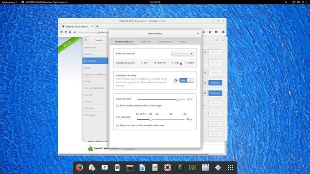Open the purple diamond app in the dock
Viewport: 310px width, 174px height.
click(218, 168)
